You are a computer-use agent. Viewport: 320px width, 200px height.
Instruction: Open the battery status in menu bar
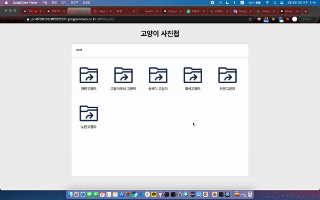coord(255,3)
